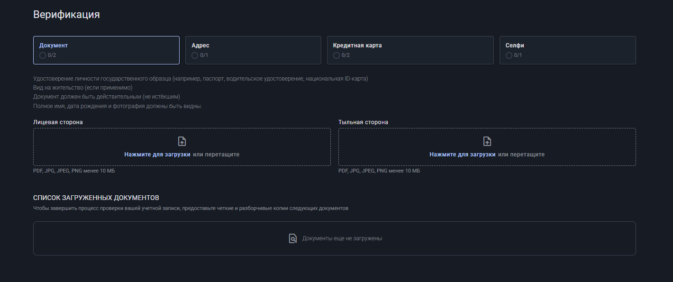The height and width of the screenshot is (282, 673).
Task: Click the Тыльная сторона label
Action: [363, 122]
